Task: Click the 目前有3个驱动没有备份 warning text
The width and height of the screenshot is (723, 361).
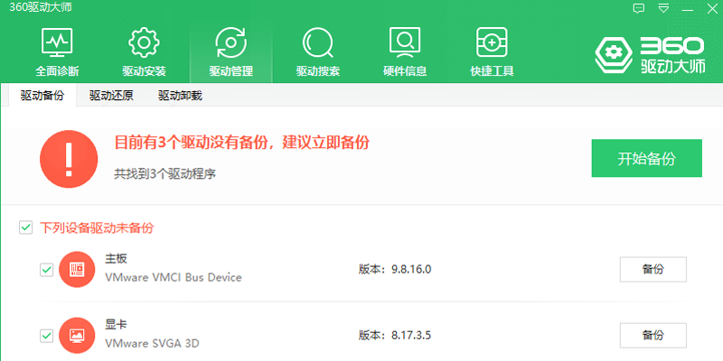Action: click(x=241, y=143)
